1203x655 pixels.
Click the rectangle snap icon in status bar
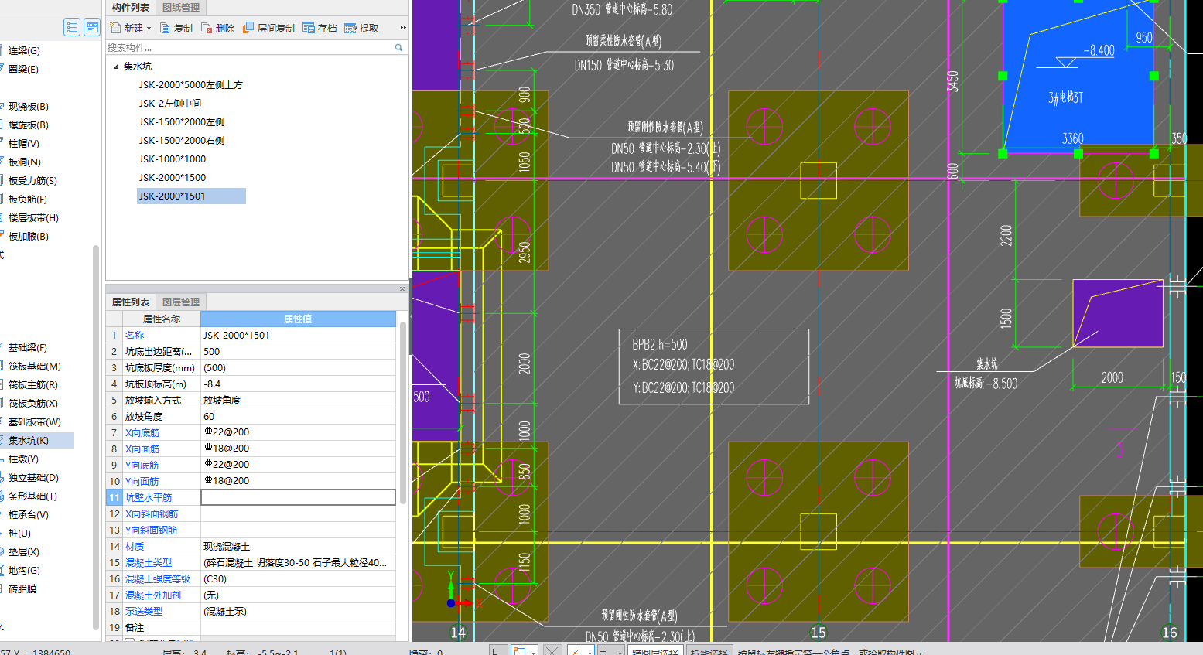pos(524,650)
